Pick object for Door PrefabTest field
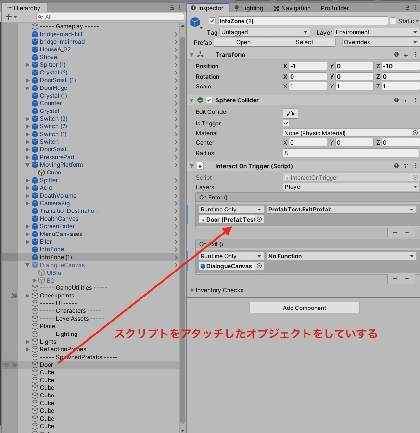This screenshot has width=420, height=433. (x=259, y=220)
